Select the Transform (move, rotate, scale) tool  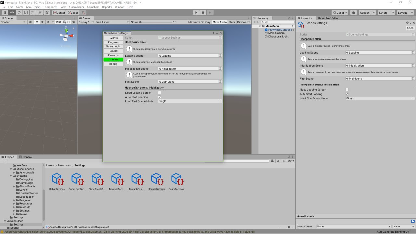(x=40, y=12)
